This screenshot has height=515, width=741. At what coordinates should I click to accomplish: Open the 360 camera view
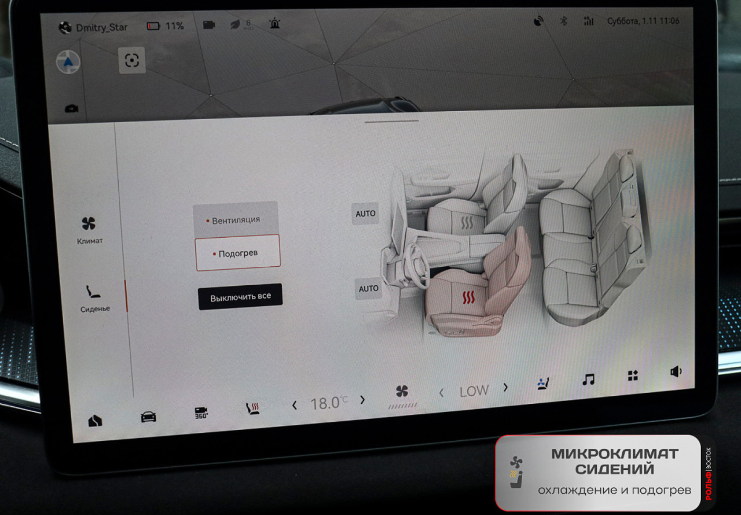coord(201,413)
